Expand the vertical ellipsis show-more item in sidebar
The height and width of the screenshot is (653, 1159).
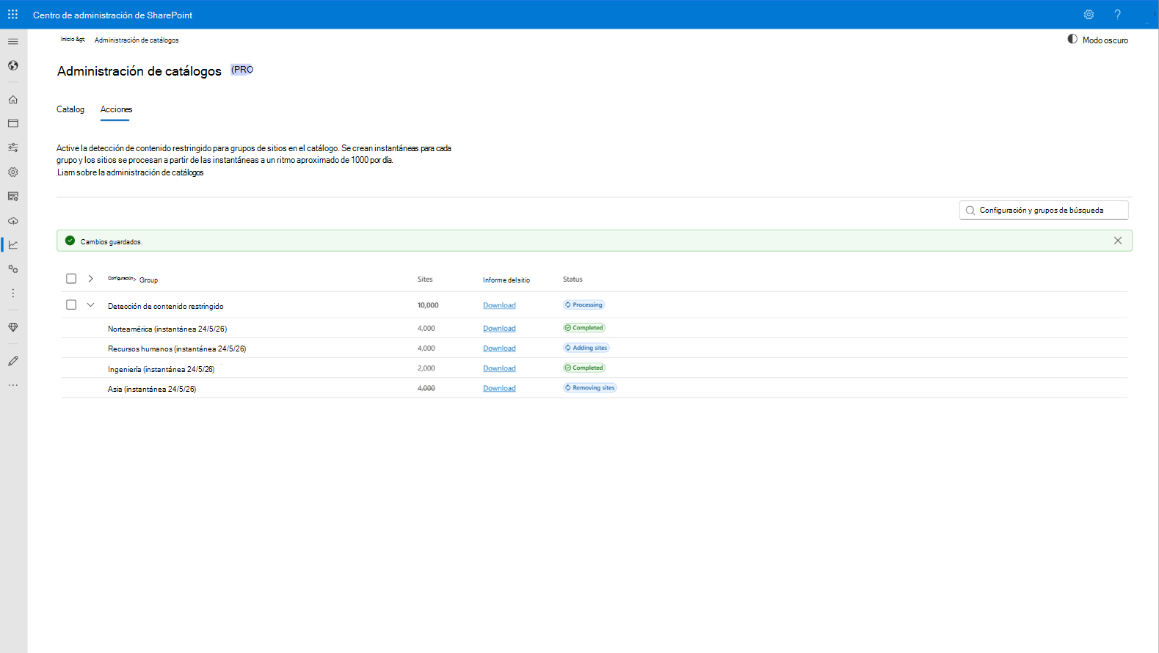coord(13,293)
